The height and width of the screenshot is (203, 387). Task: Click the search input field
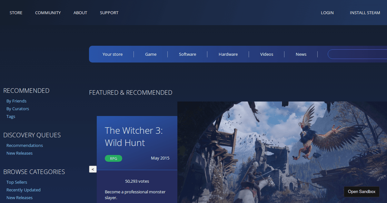(x=358, y=54)
